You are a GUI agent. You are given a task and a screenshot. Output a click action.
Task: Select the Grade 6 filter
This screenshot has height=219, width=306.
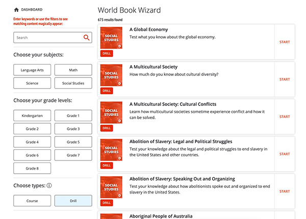coord(32,155)
